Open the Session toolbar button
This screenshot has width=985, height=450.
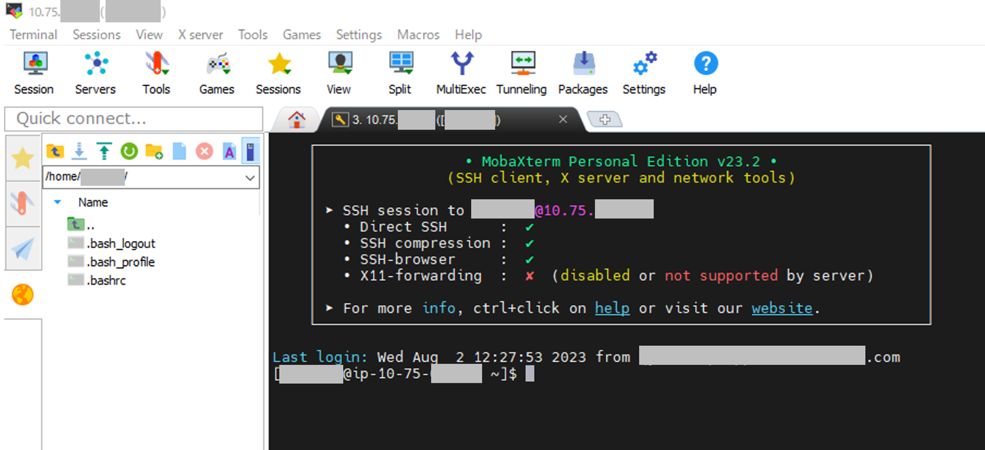coord(34,73)
